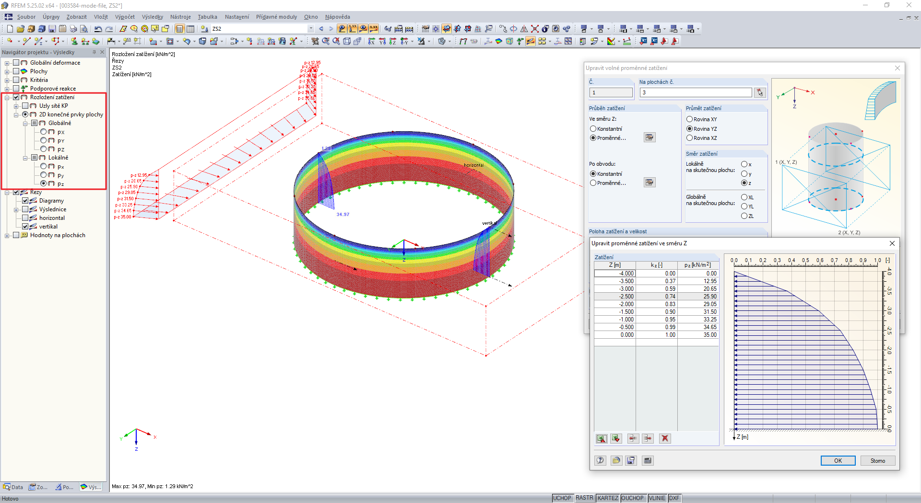Toggle RASTR in status bar
921x503 pixels.
coord(584,498)
